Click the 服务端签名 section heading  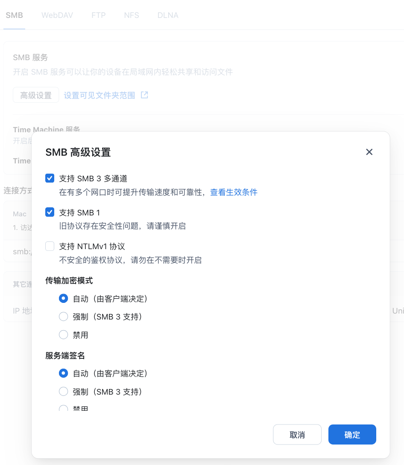tap(65, 355)
